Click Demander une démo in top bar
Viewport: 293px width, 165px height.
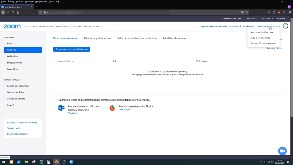232,19
